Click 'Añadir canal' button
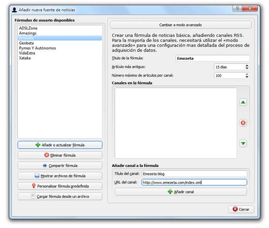 (x=181, y=192)
